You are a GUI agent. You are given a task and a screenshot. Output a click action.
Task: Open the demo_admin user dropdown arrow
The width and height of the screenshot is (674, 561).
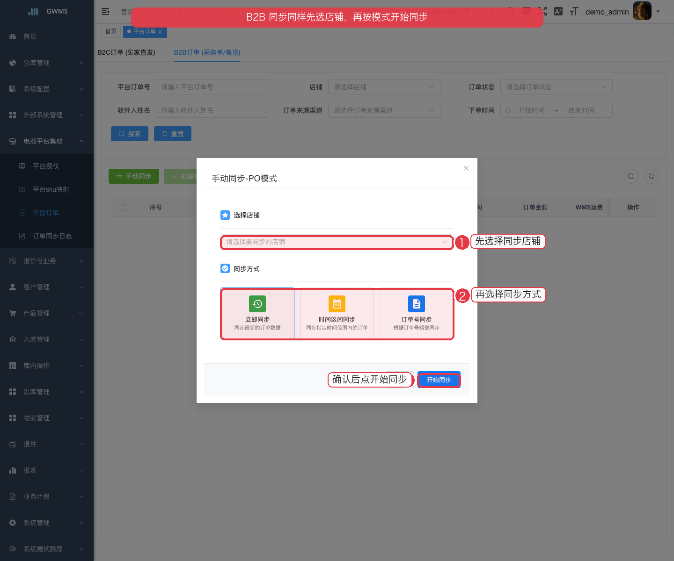pos(658,12)
